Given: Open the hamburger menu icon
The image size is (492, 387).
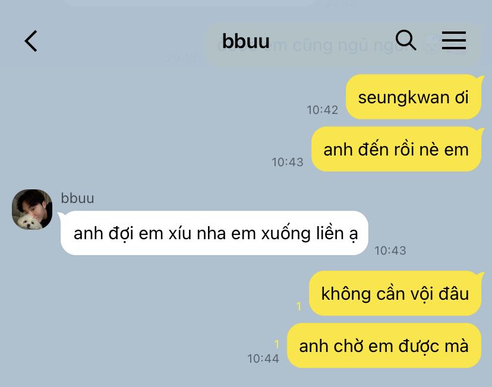Looking at the screenshot, I should (x=454, y=40).
